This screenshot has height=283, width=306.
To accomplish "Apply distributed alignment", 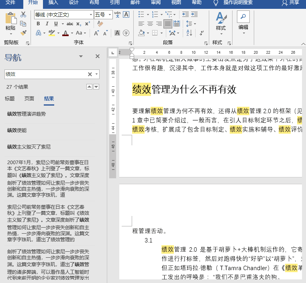I will 177,24.
